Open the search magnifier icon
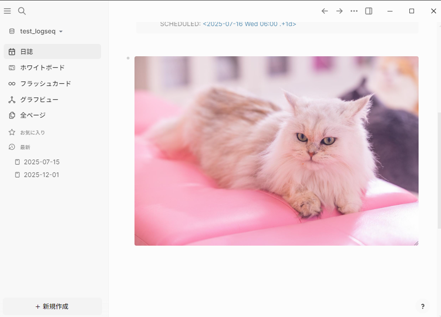Image resolution: width=441 pixels, height=317 pixels. pos(22,11)
